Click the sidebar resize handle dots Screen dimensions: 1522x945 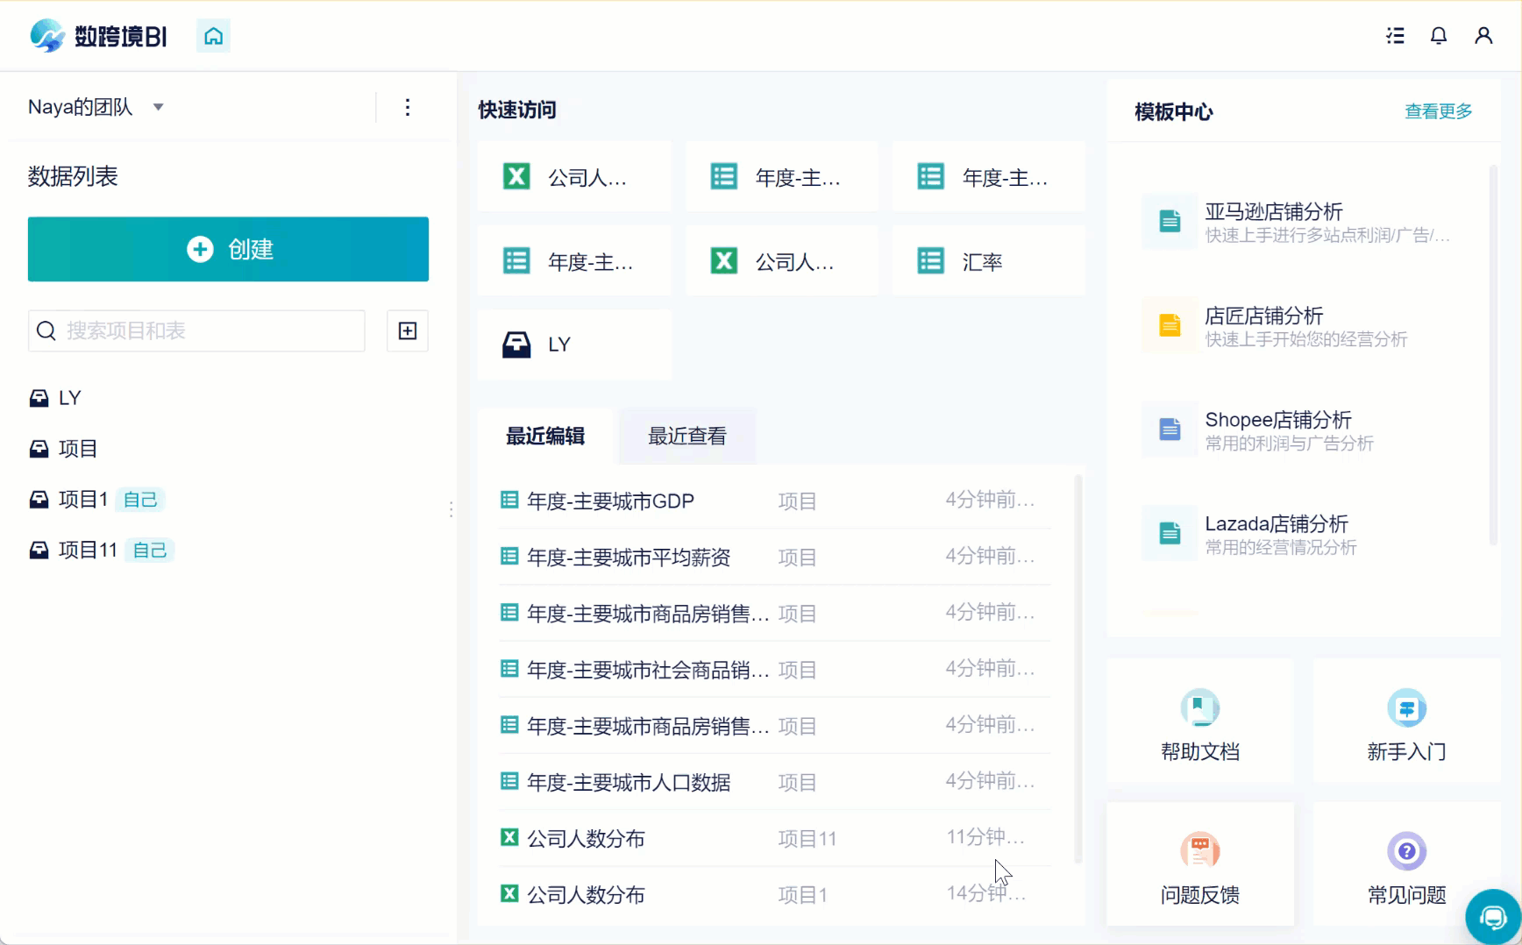click(x=452, y=508)
